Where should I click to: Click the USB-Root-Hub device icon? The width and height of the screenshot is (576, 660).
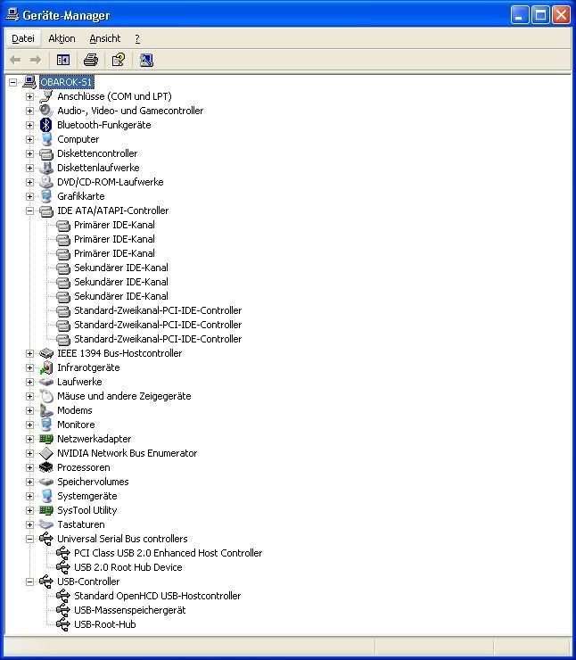(62, 624)
